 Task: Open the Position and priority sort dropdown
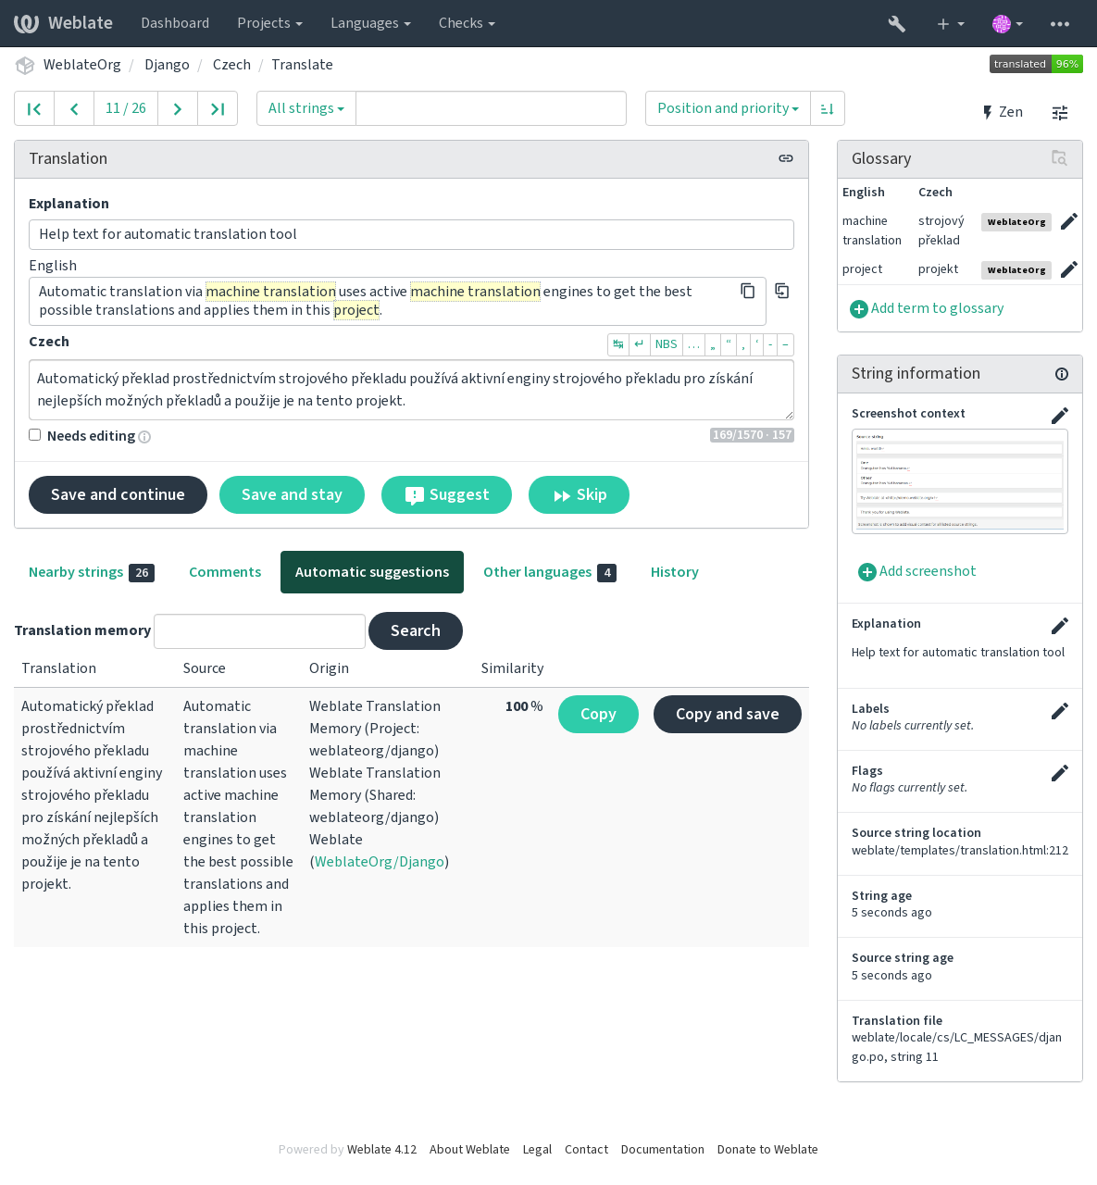coord(728,108)
